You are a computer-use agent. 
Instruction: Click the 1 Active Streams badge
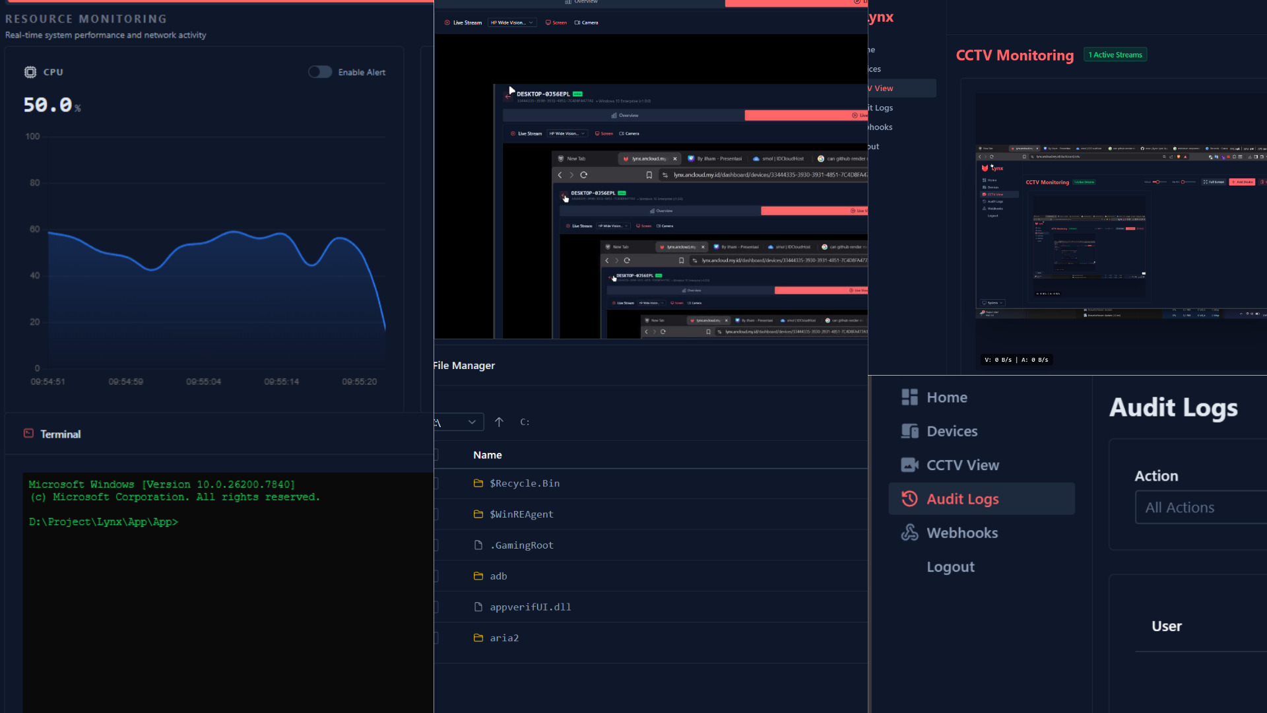1115,55
